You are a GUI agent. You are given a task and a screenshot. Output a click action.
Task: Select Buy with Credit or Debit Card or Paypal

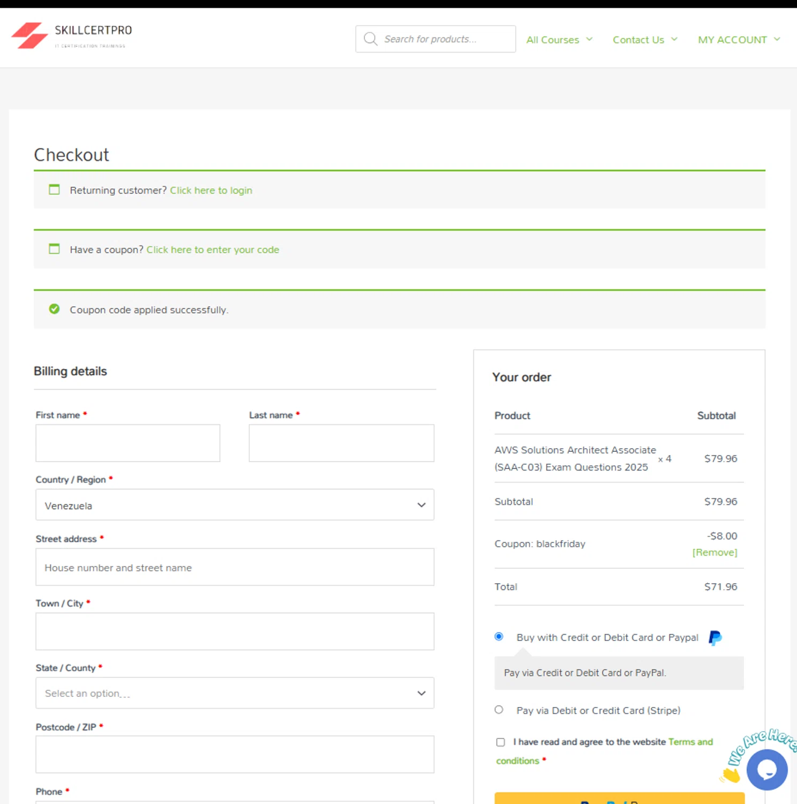[x=499, y=636]
